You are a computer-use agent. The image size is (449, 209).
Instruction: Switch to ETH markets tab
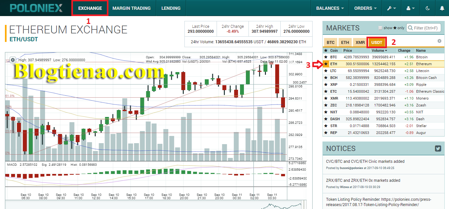coord(345,43)
